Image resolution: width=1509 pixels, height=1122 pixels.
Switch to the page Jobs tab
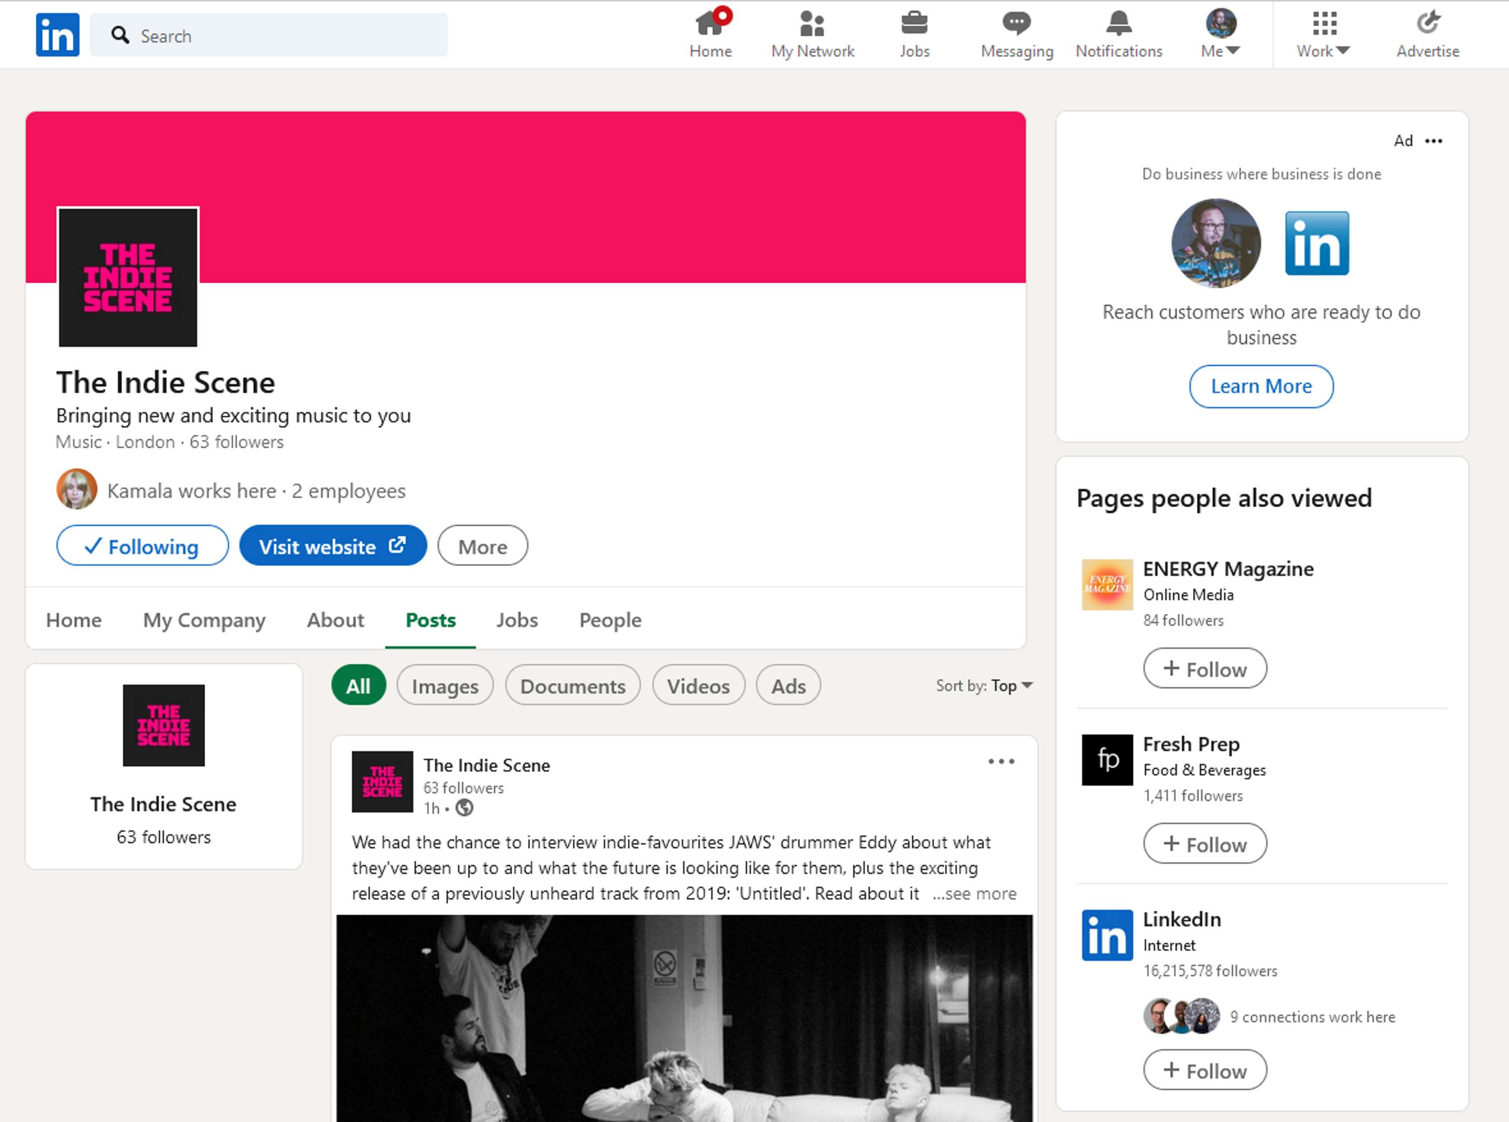tap(517, 619)
